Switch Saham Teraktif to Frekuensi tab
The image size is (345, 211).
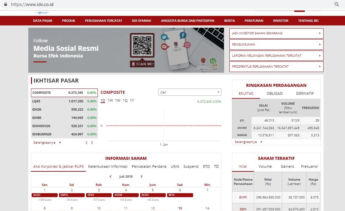pyautogui.click(x=309, y=166)
